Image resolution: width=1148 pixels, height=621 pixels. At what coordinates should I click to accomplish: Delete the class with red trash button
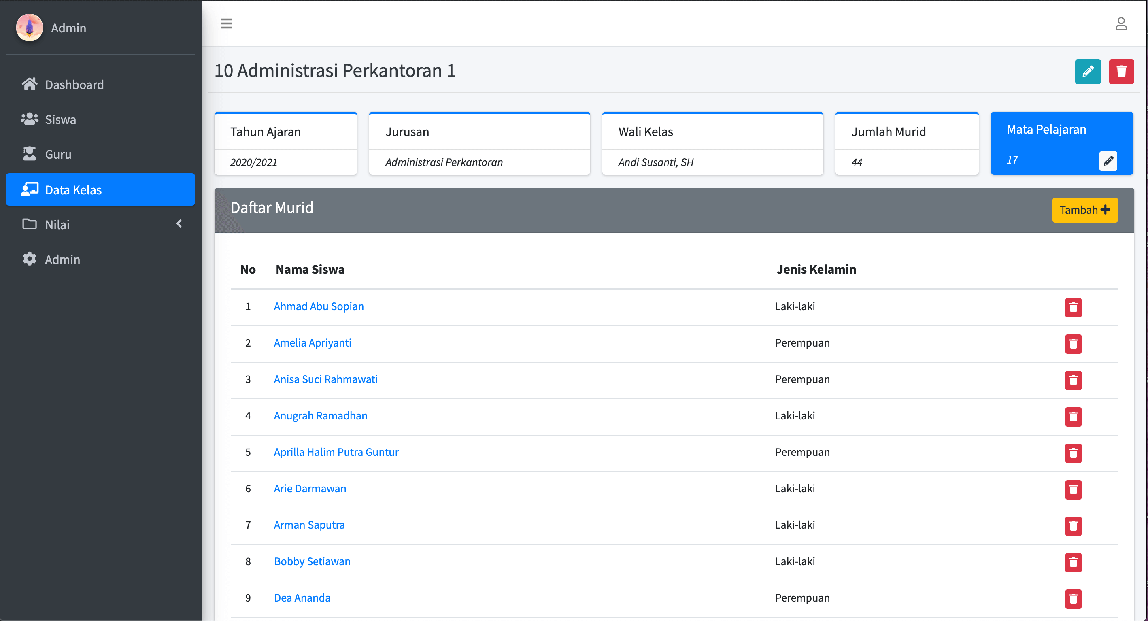(x=1121, y=71)
